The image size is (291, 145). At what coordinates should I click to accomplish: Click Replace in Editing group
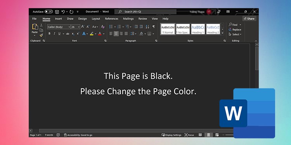coord(235,30)
